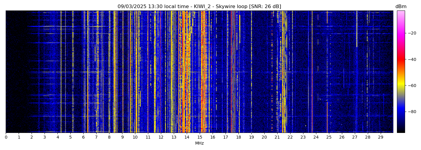Click the MHz x-axis label

point(199,143)
